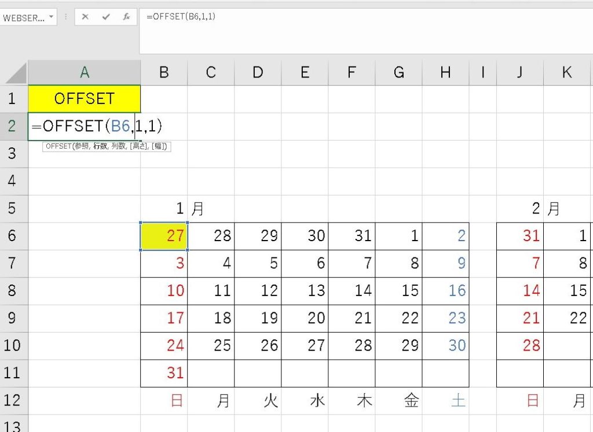The width and height of the screenshot is (593, 432).
Task: Select the row 12 header
Action: pyautogui.click(x=13, y=401)
